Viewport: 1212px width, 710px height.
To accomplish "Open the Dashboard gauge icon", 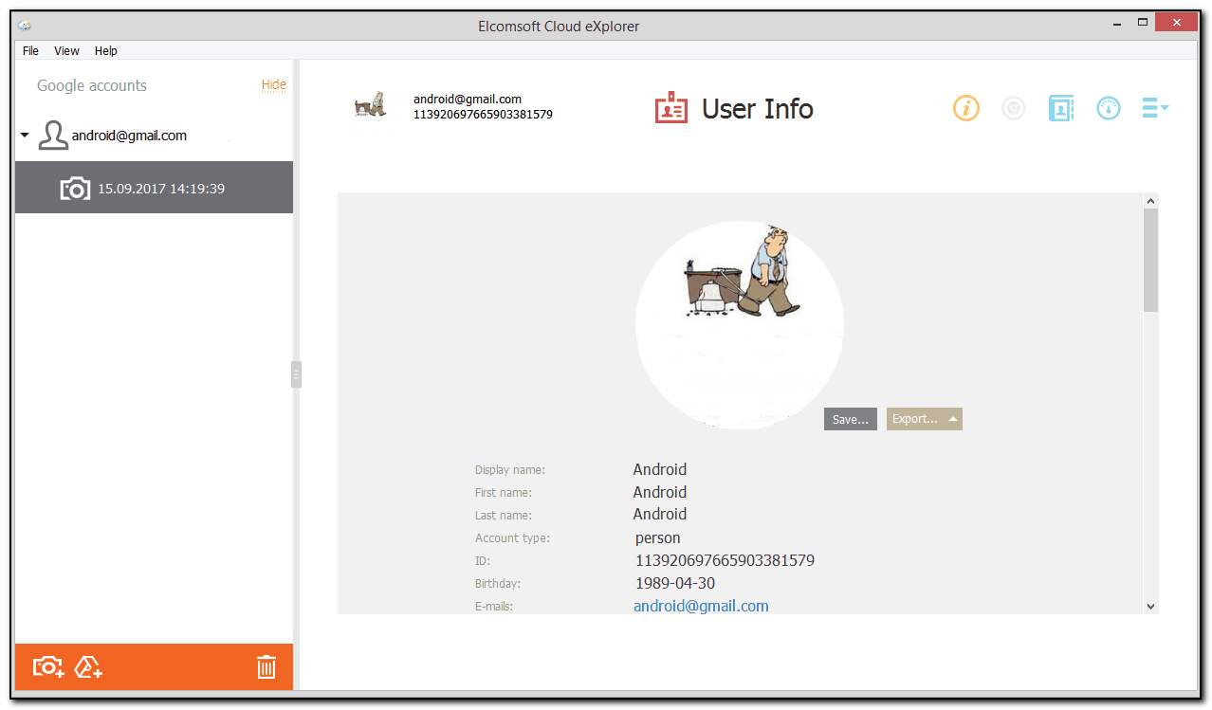I will click(1108, 109).
